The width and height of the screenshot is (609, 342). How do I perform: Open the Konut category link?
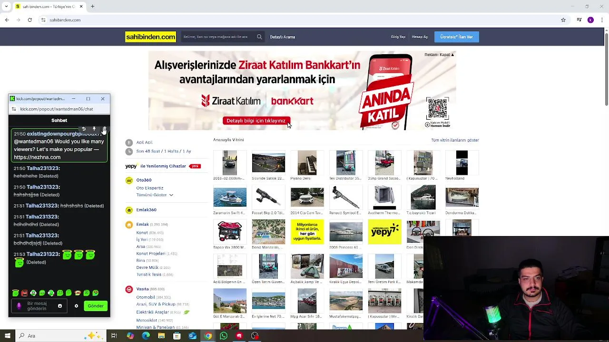pos(142,233)
